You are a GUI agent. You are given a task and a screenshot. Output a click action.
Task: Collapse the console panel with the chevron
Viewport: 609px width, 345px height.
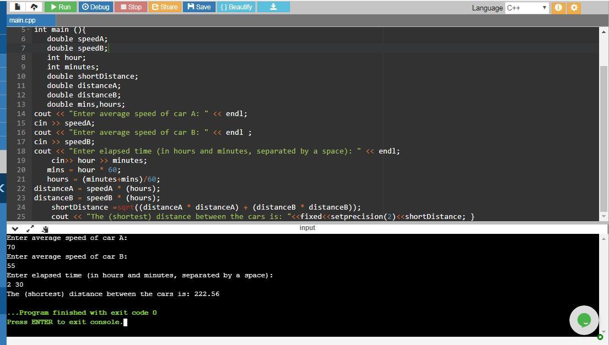[15, 229]
